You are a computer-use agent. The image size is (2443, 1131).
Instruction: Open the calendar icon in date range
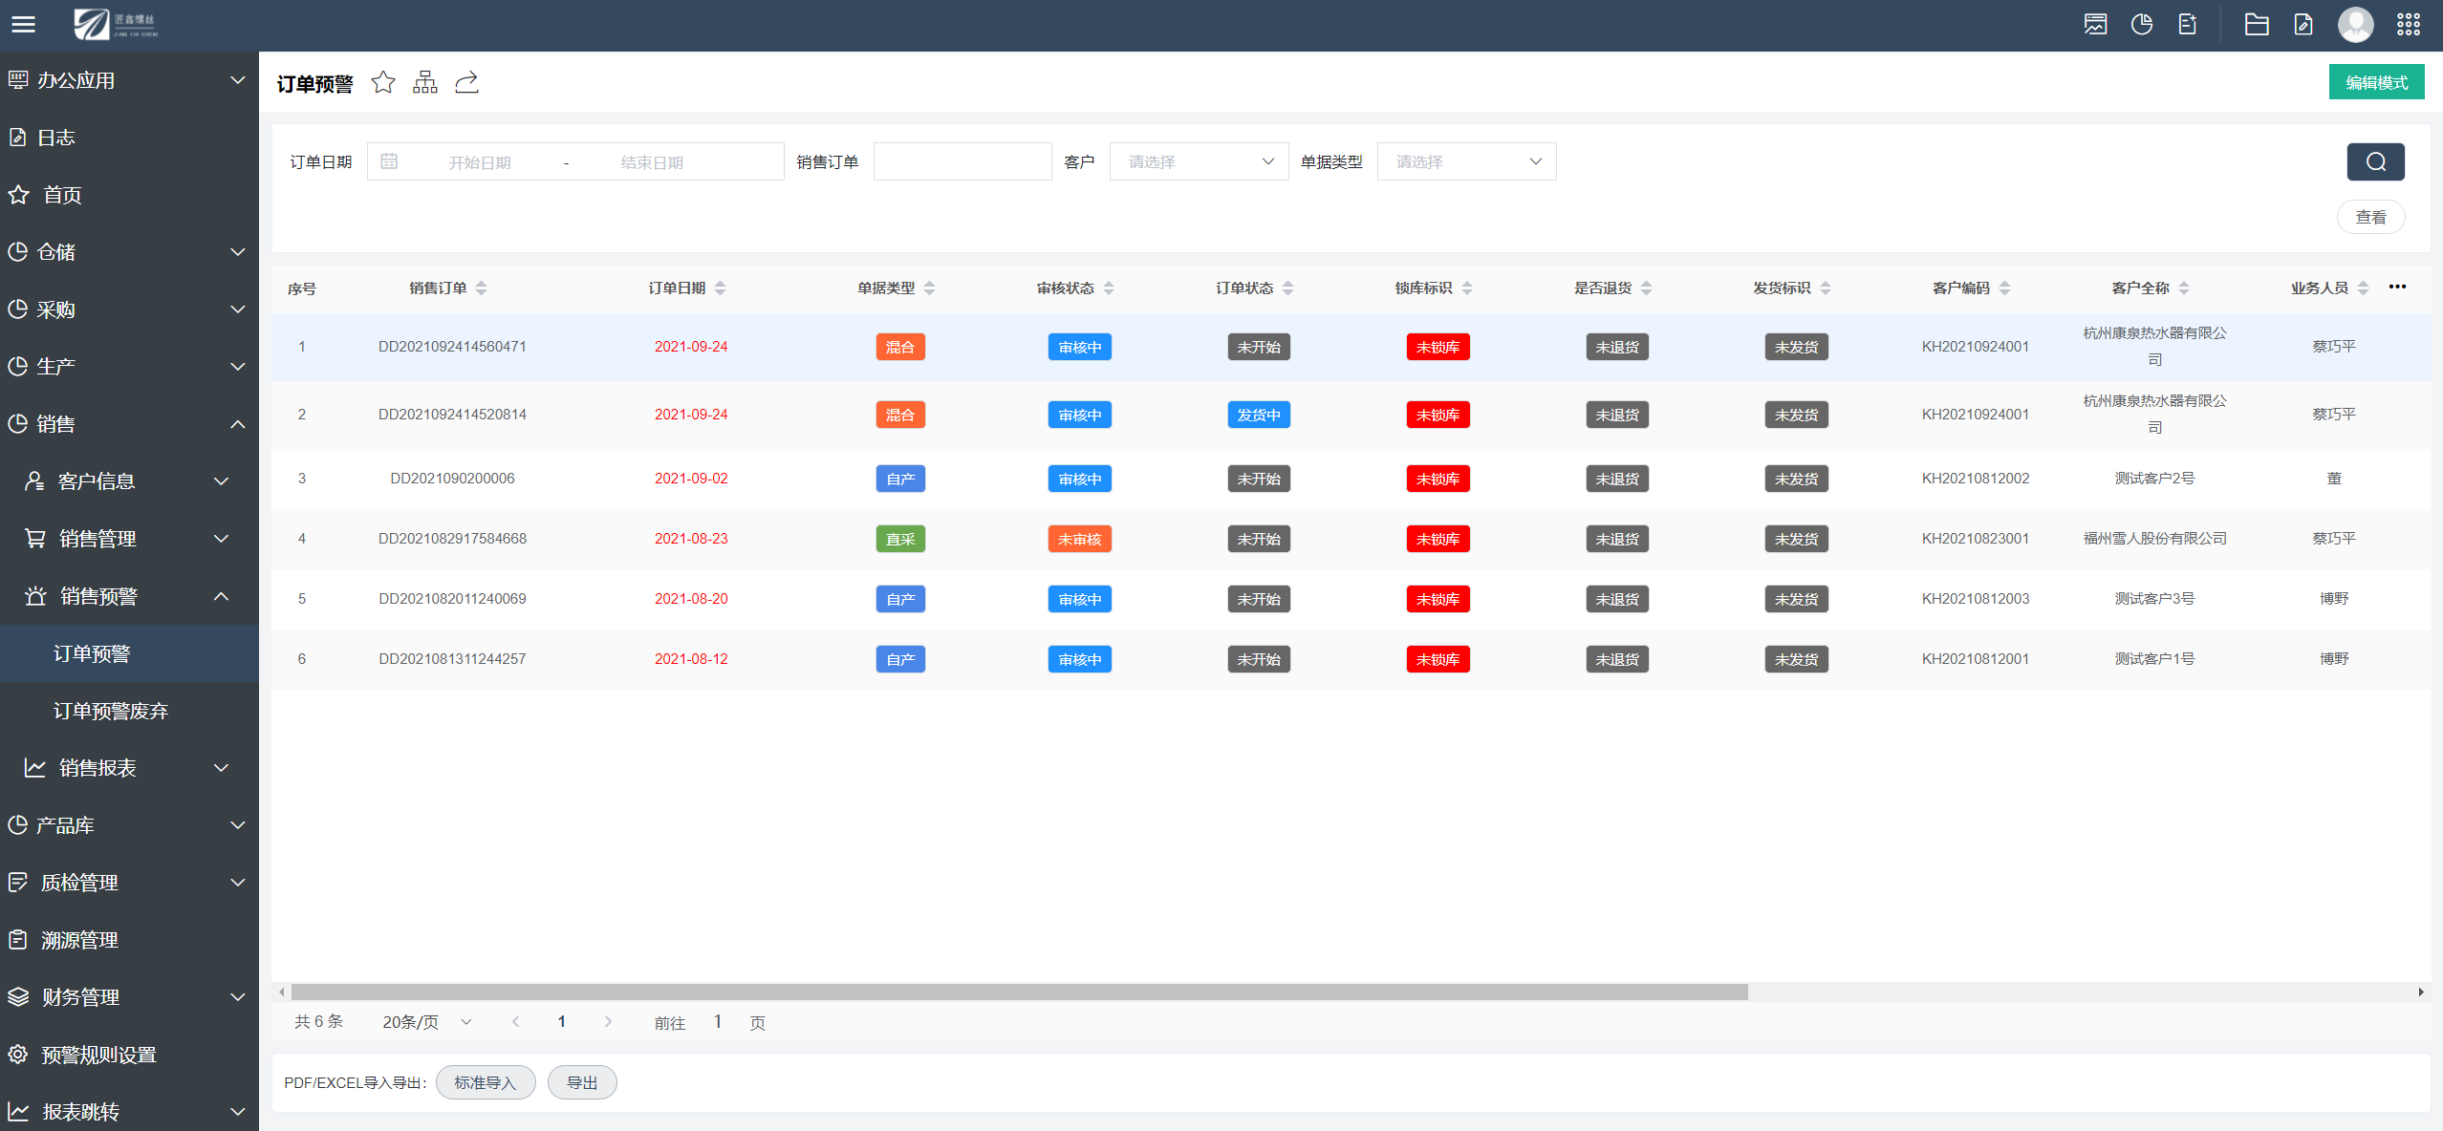click(389, 162)
